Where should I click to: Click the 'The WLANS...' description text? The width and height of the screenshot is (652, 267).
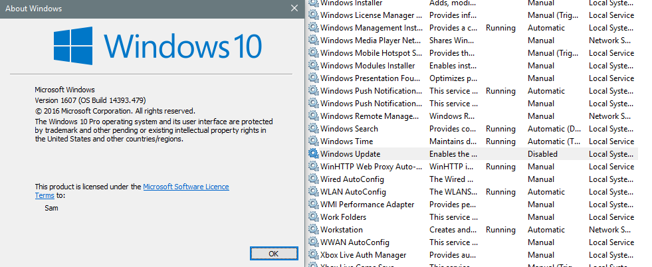(x=453, y=192)
